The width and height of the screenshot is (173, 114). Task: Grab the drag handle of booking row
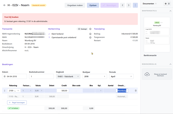5,91
